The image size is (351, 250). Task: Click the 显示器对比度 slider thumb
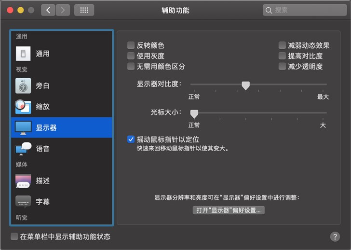[245, 85]
